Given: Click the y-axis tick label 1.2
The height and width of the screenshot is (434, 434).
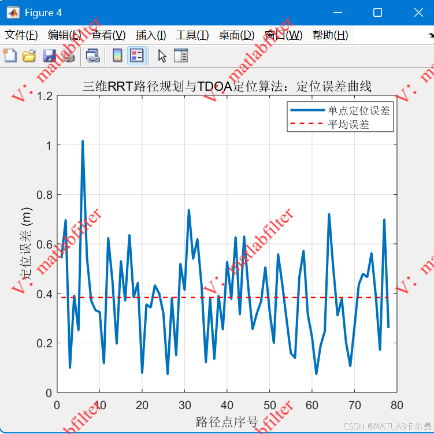Looking at the screenshot, I should coord(45,97).
